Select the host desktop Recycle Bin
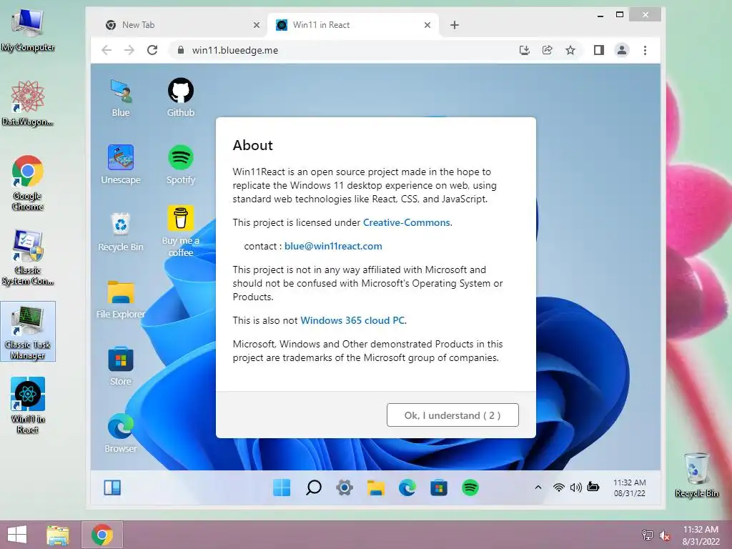Image resolution: width=732 pixels, height=549 pixels. click(696, 475)
